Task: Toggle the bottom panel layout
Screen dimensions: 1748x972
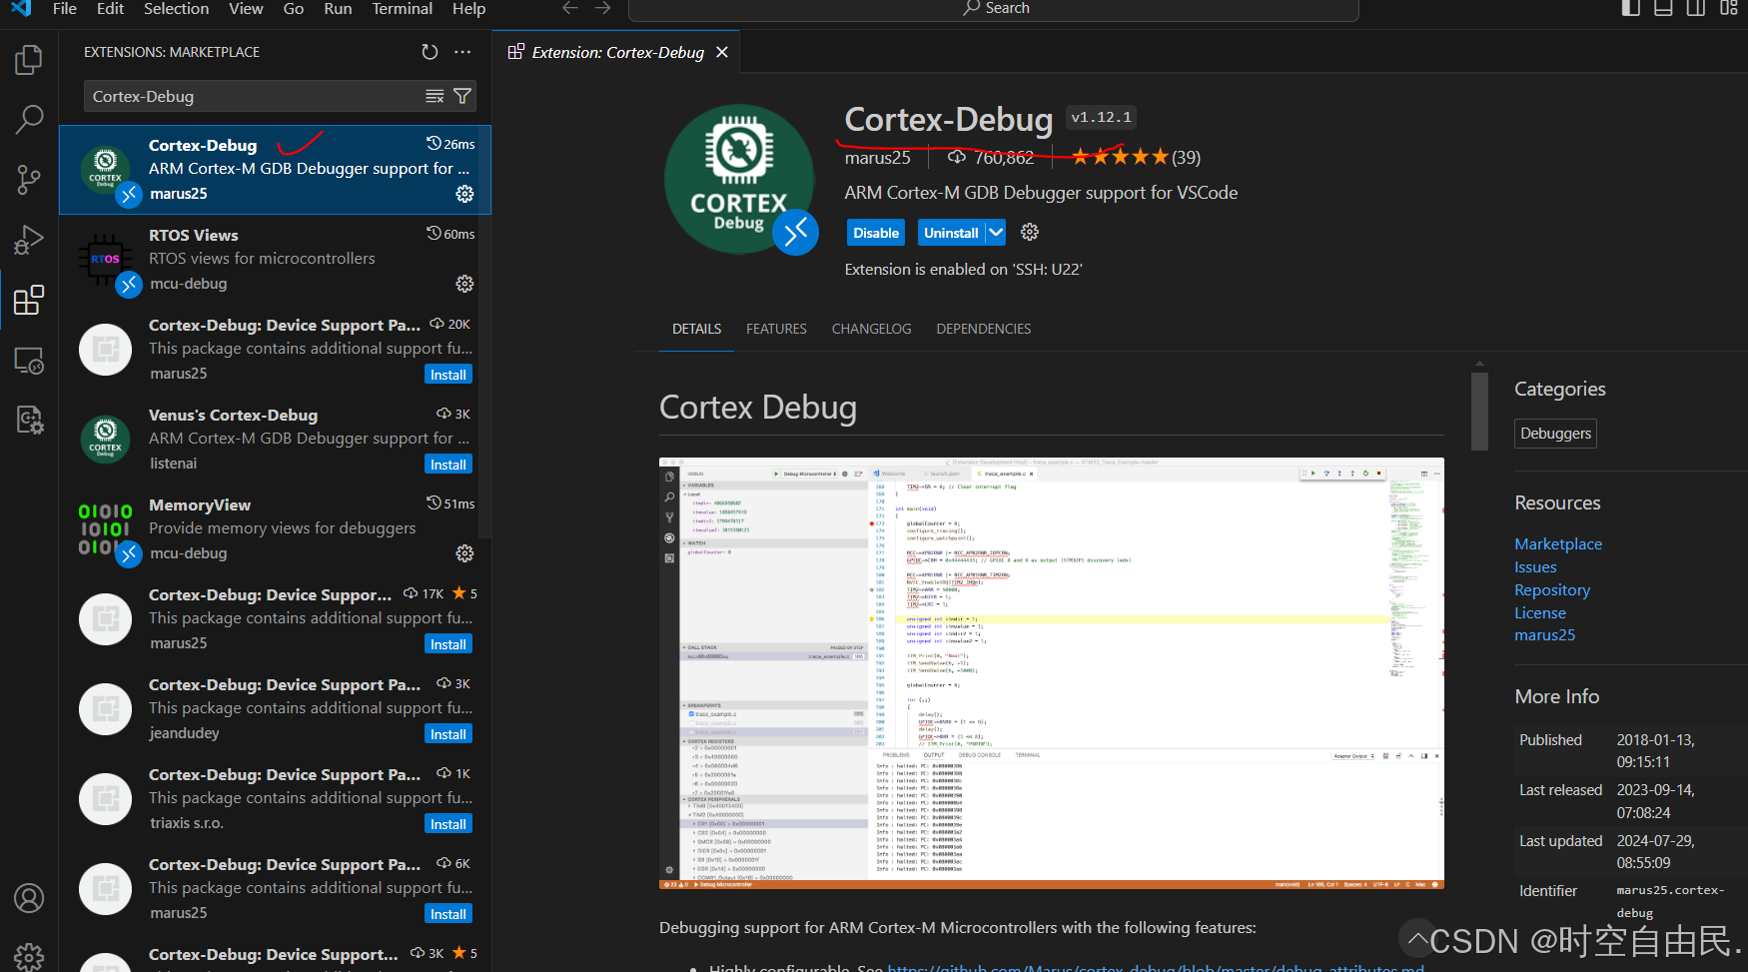Action: pyautogui.click(x=1663, y=8)
